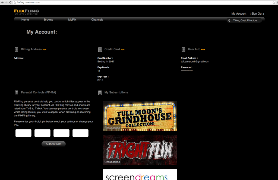Click the My Subscriptions section icon
Viewport: 278px width, 180px height.
tap(100, 93)
